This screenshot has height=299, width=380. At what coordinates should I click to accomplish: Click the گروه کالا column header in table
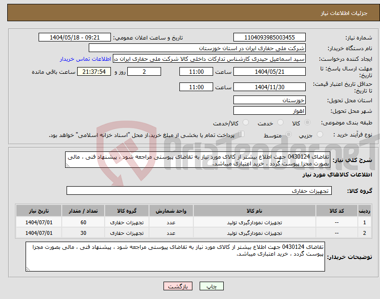(x=127, y=211)
